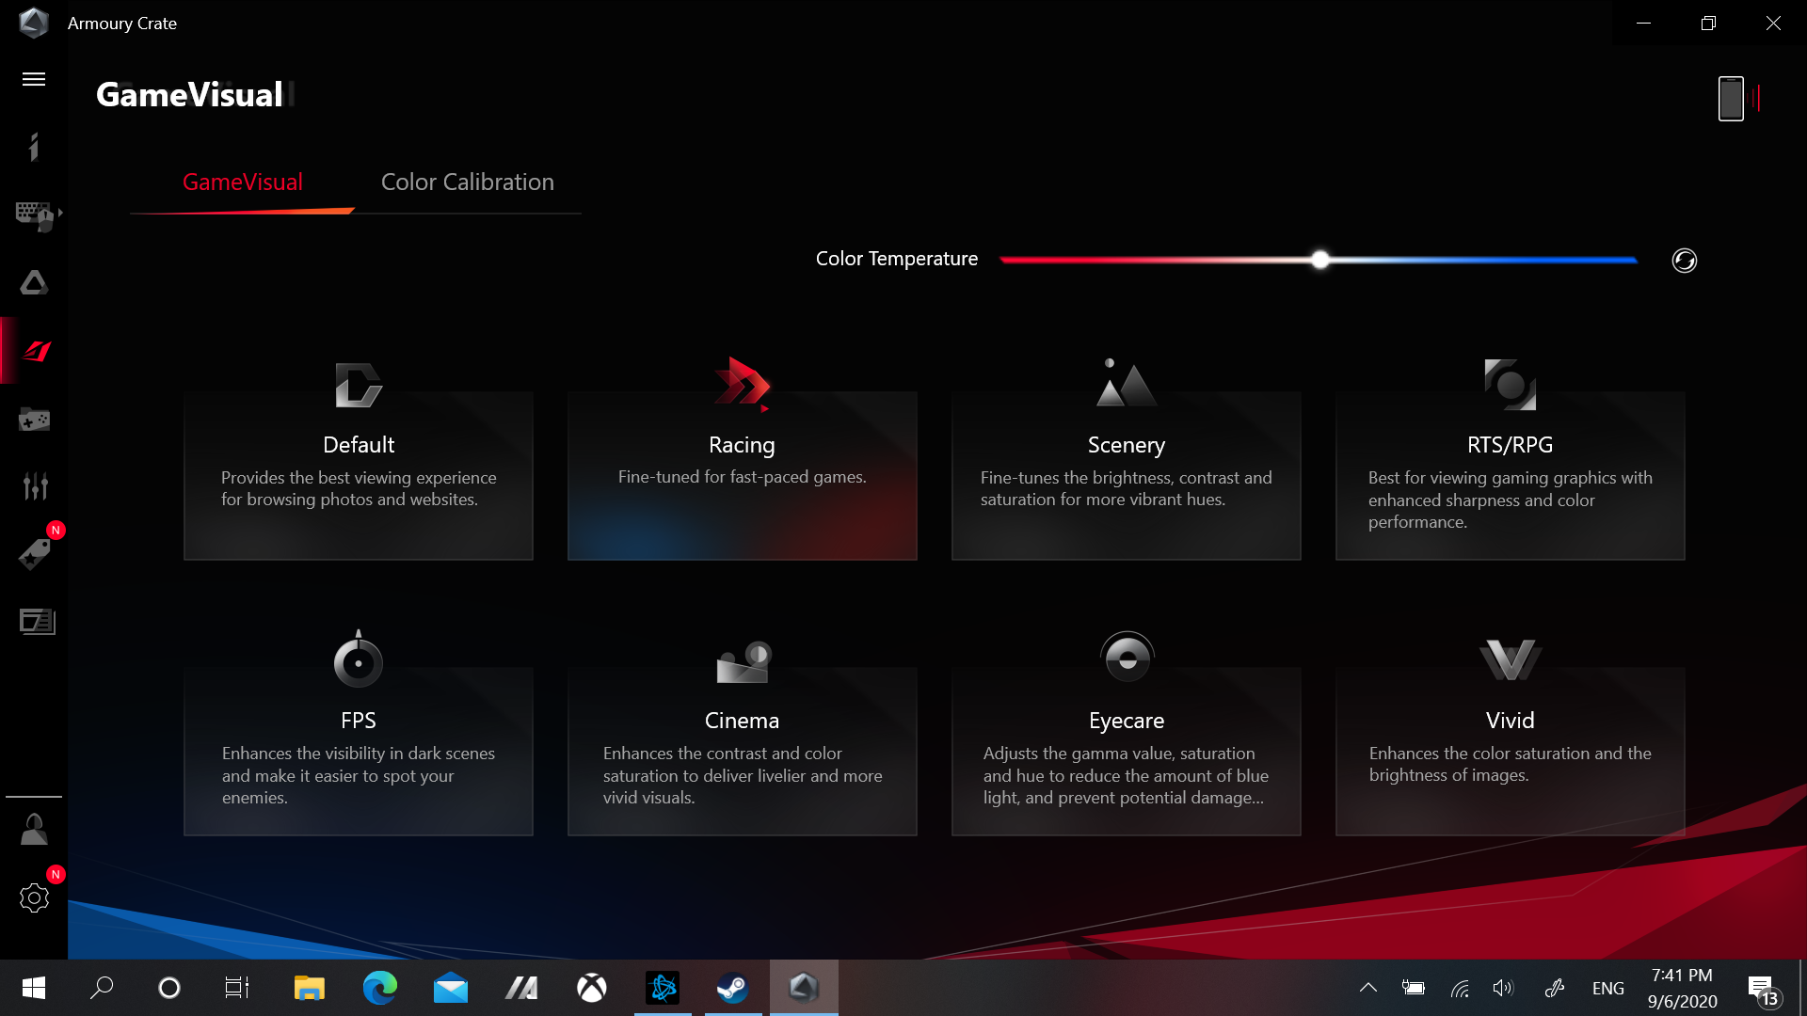Open the Xbox app from the taskbar

point(591,988)
